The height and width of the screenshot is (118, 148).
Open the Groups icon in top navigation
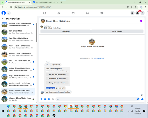pyautogui.click(x=102, y=13)
